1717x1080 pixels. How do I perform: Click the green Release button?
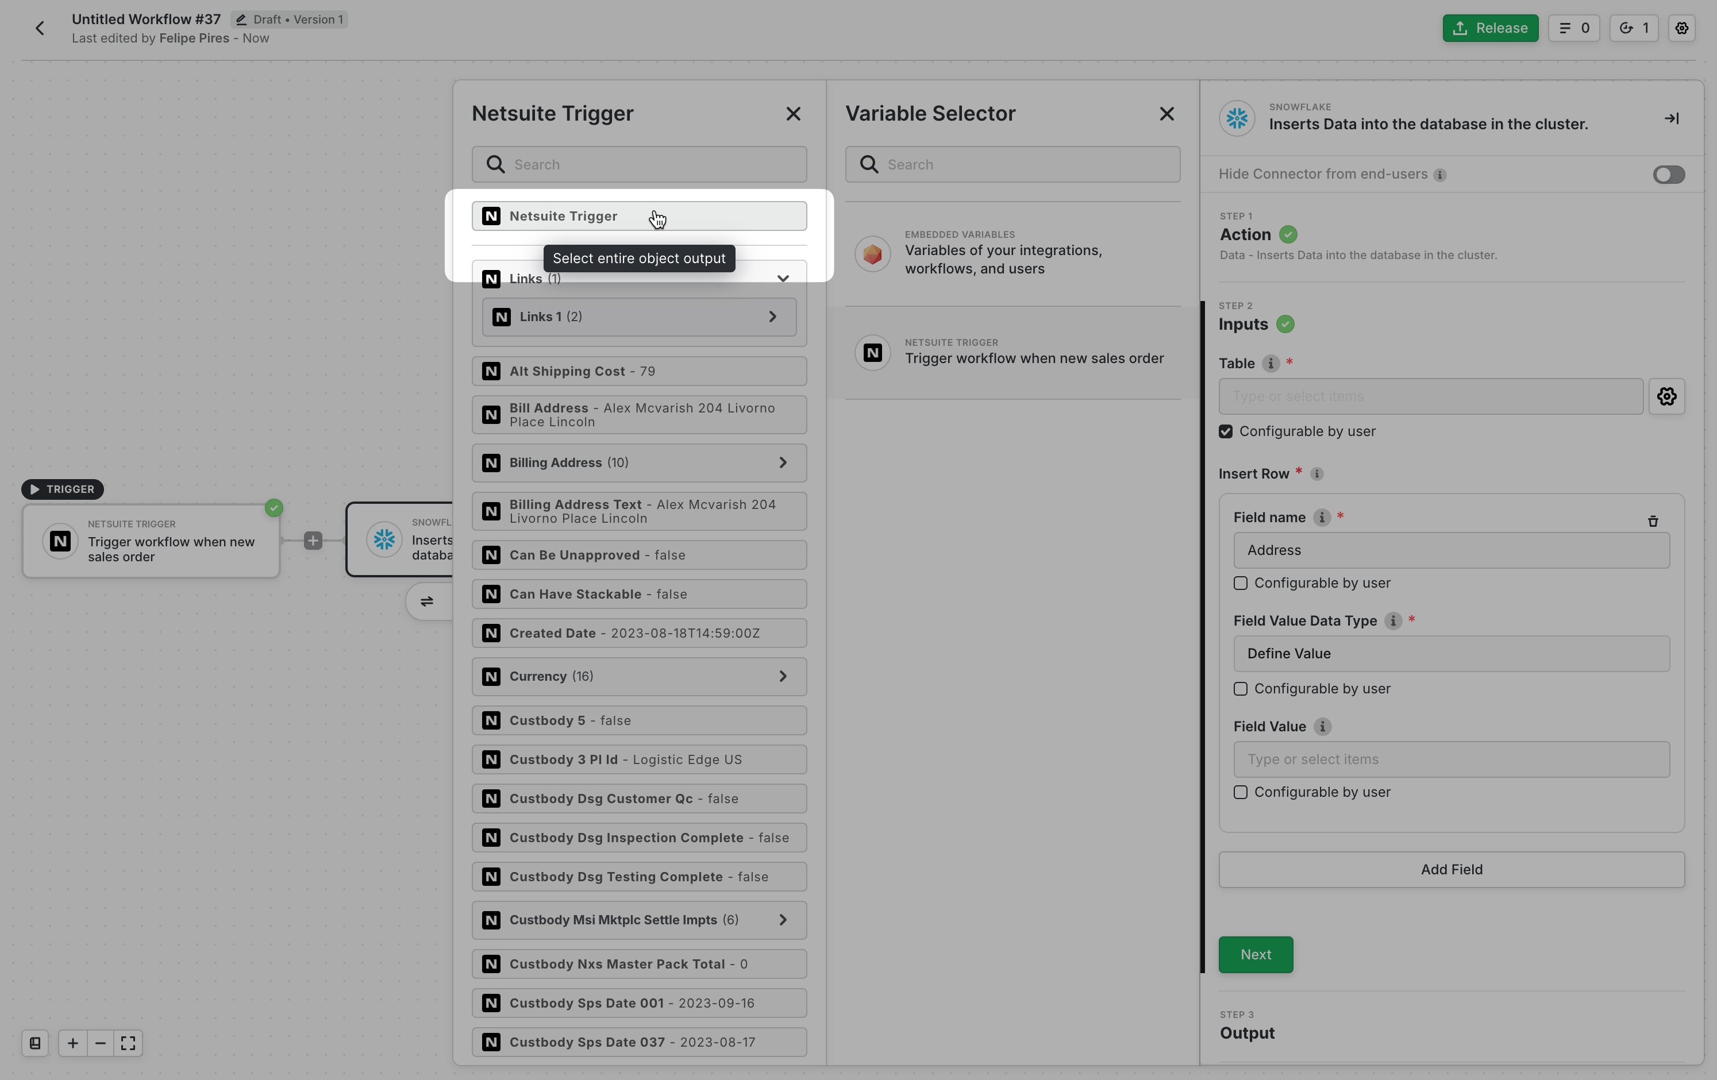coord(1489,29)
